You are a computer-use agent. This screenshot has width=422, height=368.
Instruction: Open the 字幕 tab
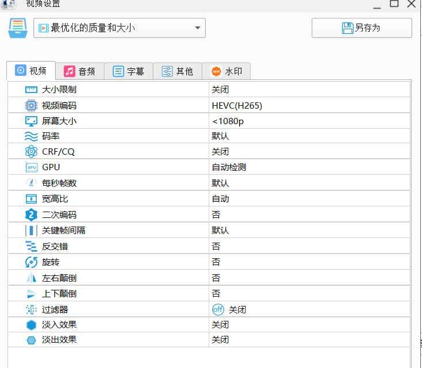pos(129,71)
